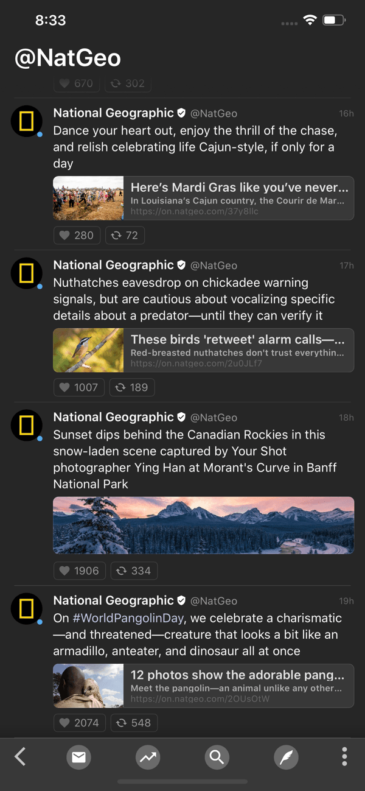Viewport: 365px width, 791px height.
Task: Switch to the mentions envelope tab
Action: 78,757
